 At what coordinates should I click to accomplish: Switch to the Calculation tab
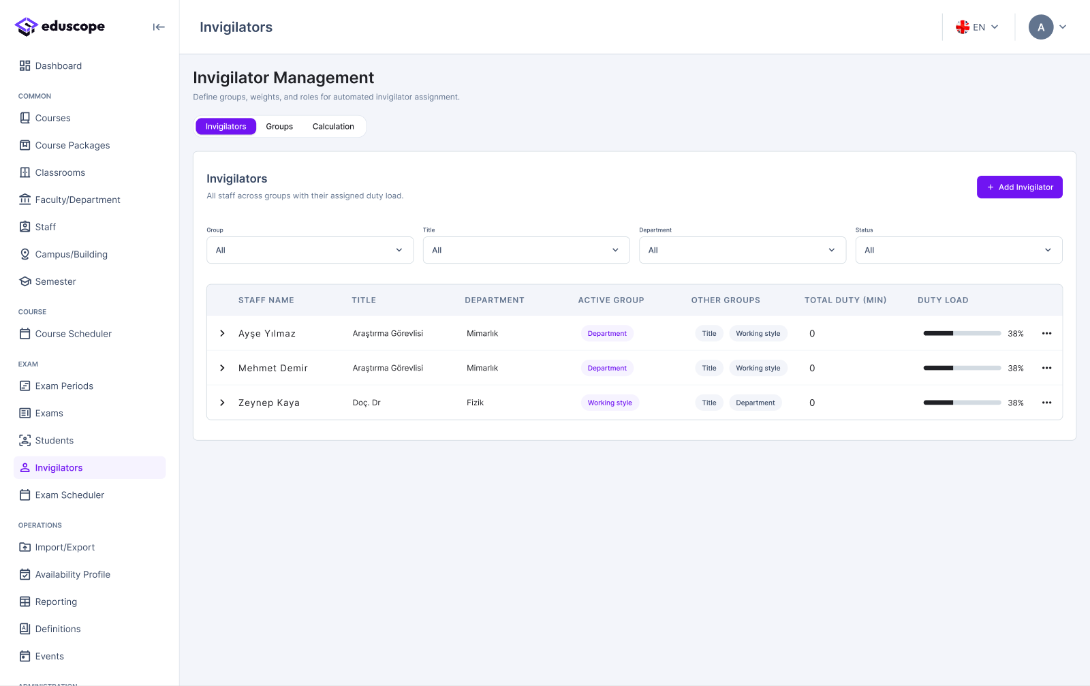click(x=333, y=127)
